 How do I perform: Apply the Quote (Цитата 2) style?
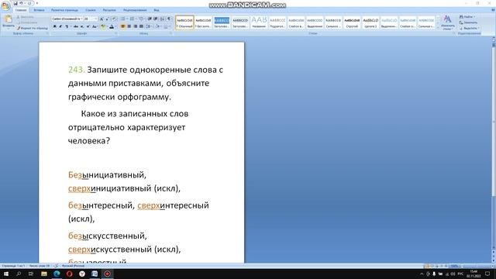click(370, 22)
